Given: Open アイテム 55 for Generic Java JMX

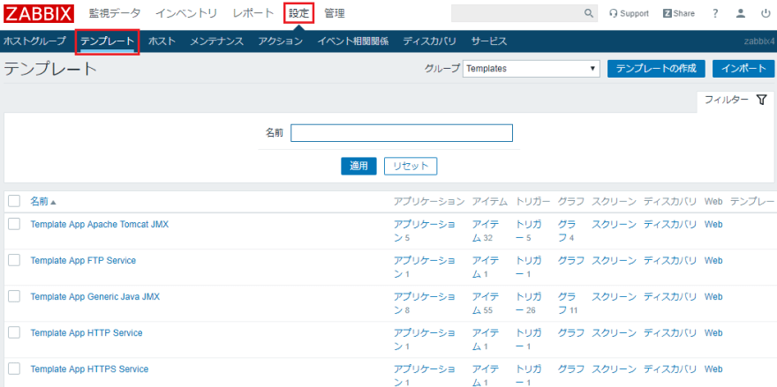Looking at the screenshot, I should click(487, 303).
